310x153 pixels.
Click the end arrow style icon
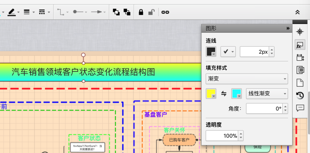96,12
